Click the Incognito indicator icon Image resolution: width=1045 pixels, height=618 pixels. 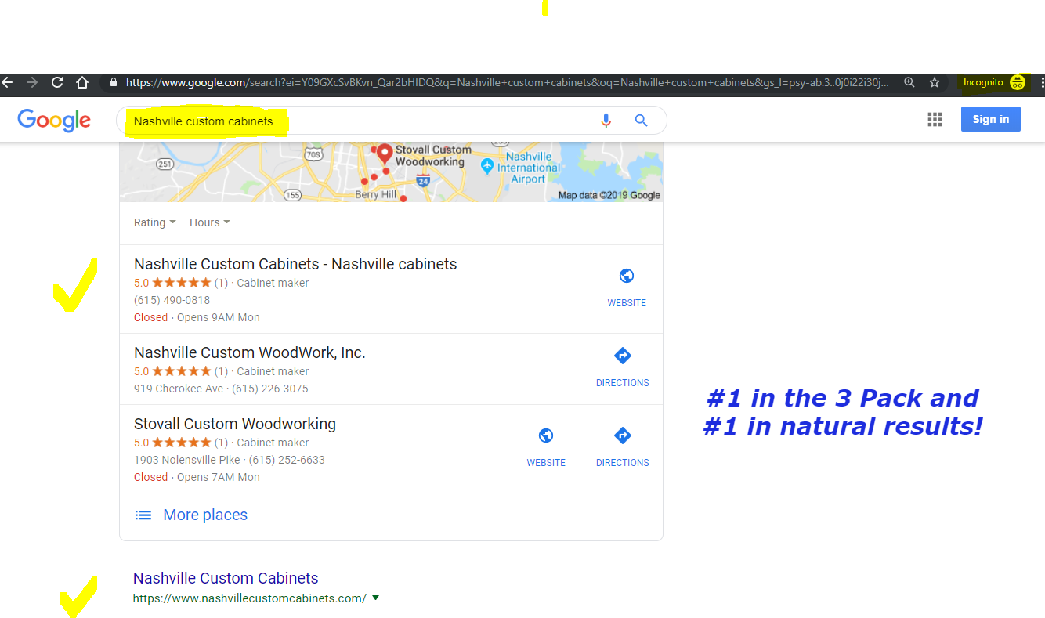1018,82
